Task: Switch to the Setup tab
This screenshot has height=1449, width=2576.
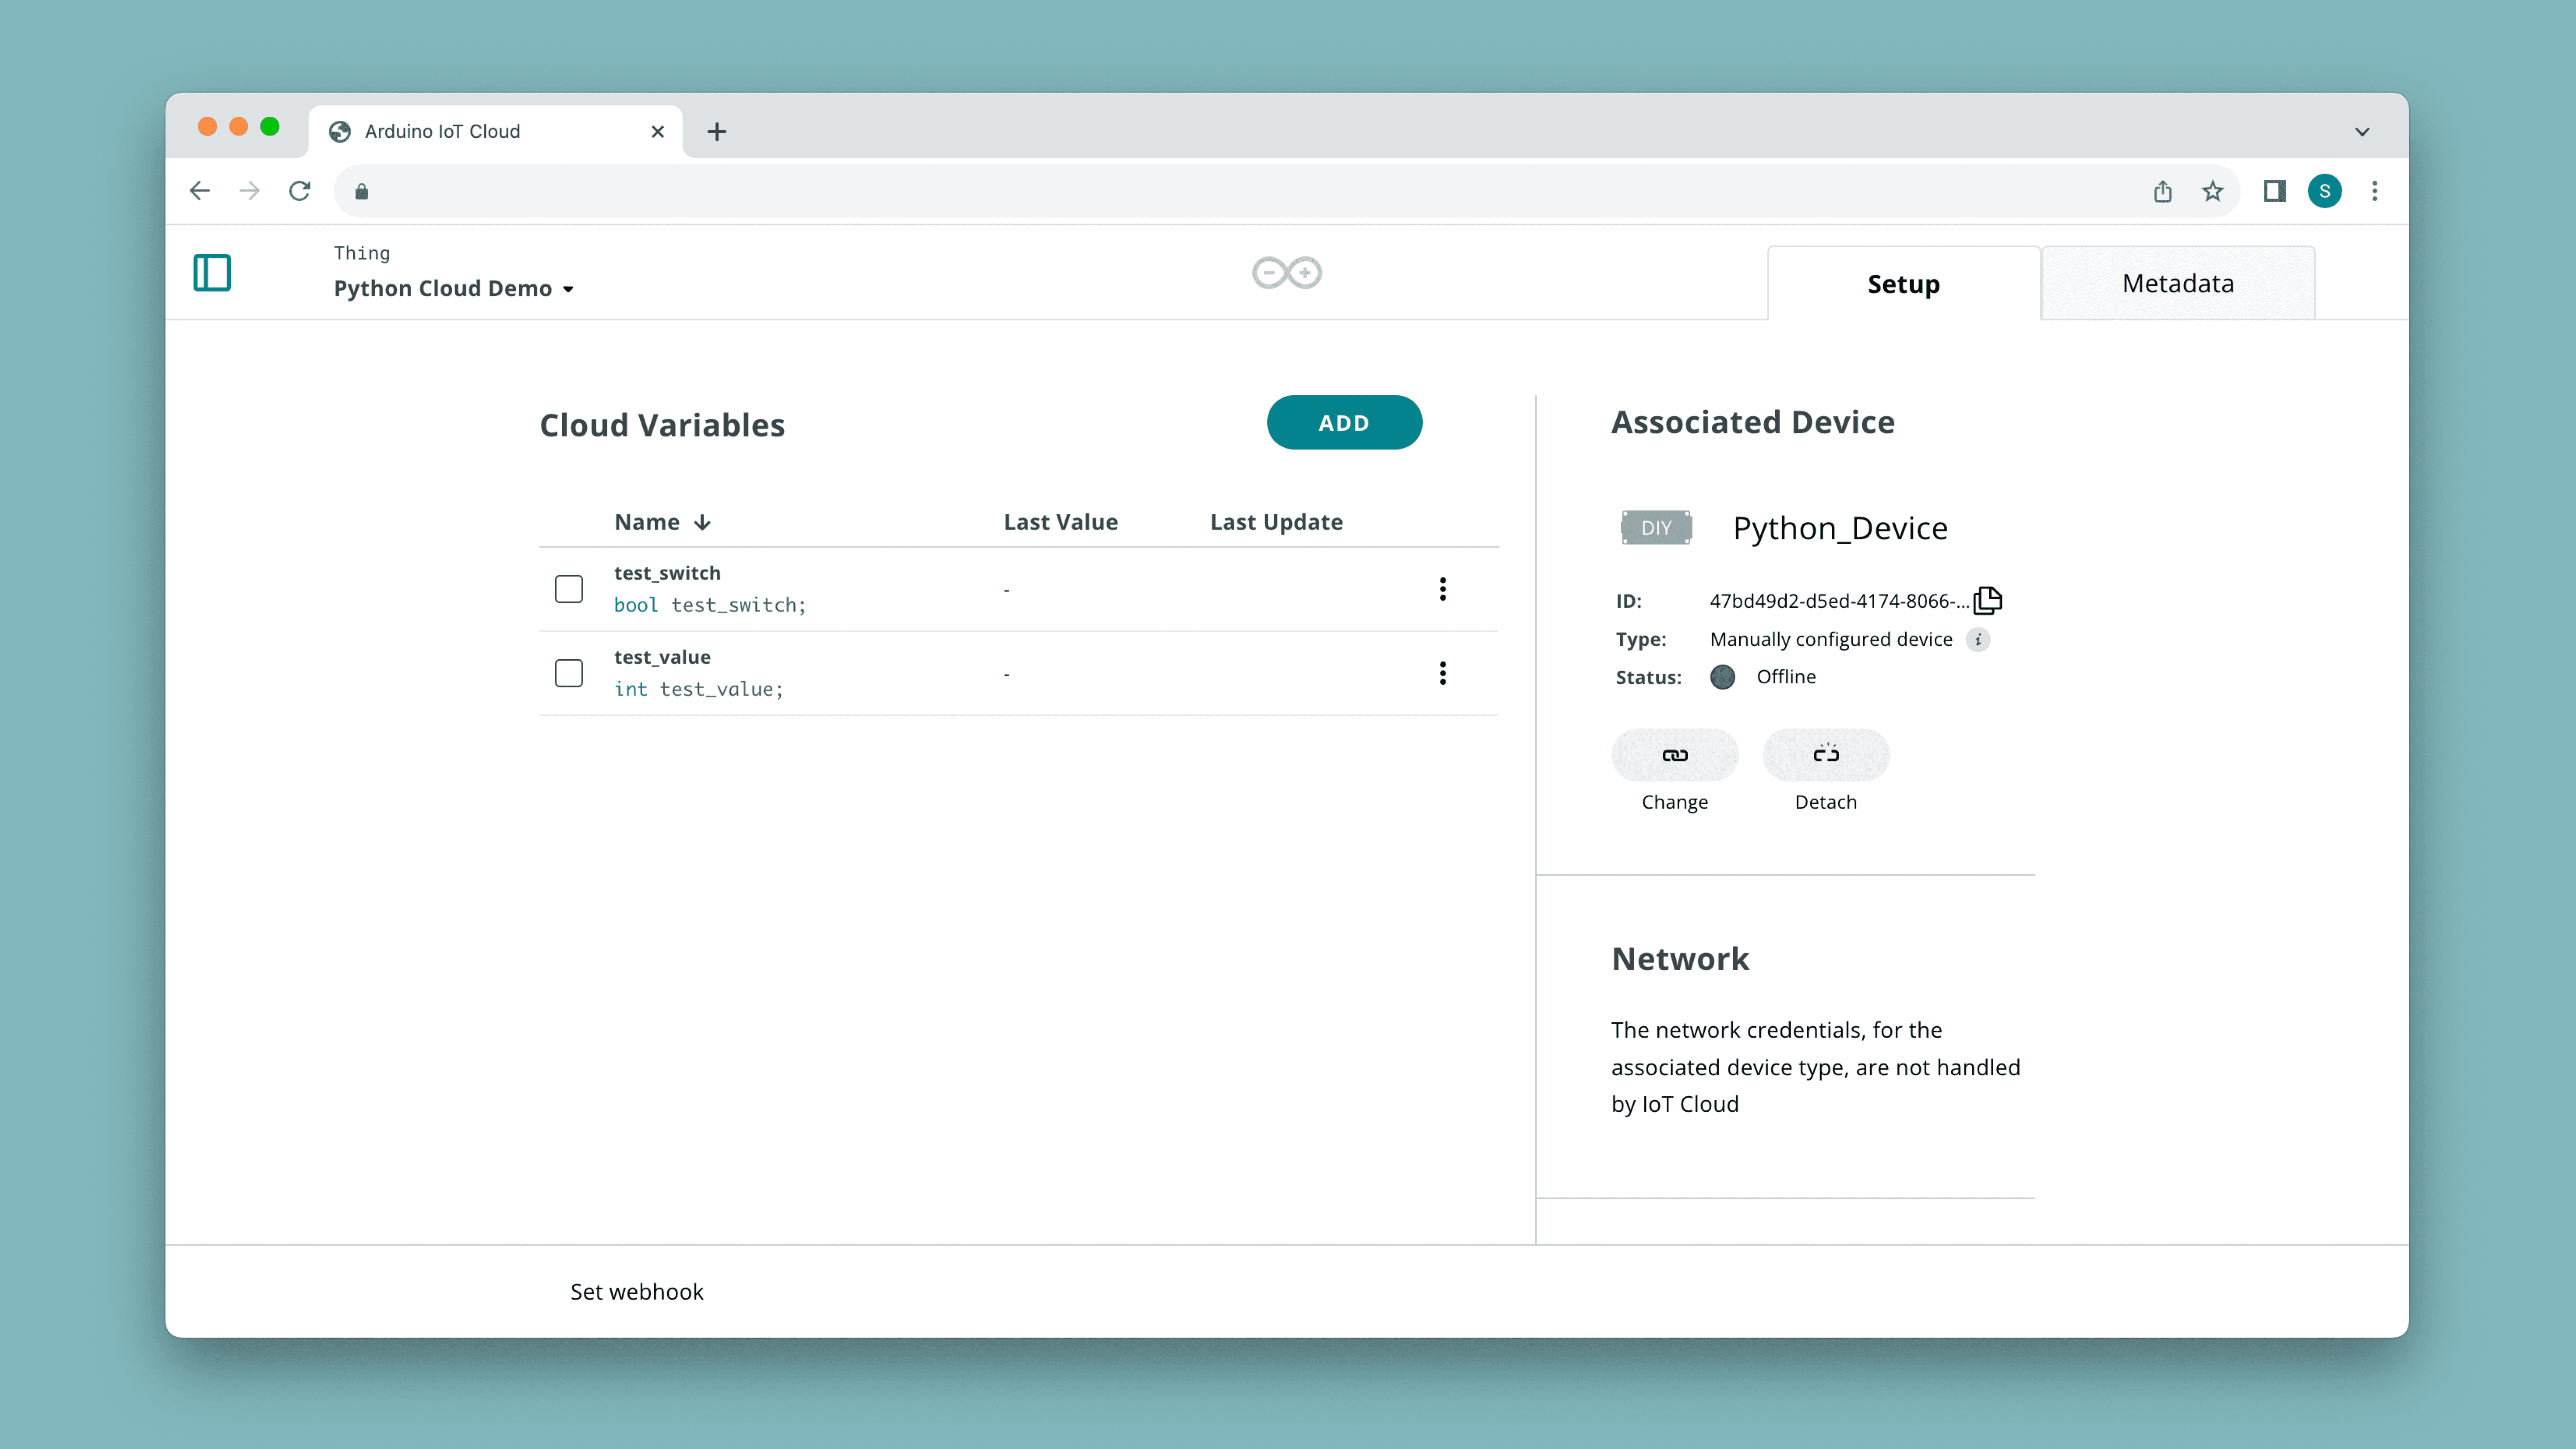Action: pyautogui.click(x=1903, y=284)
